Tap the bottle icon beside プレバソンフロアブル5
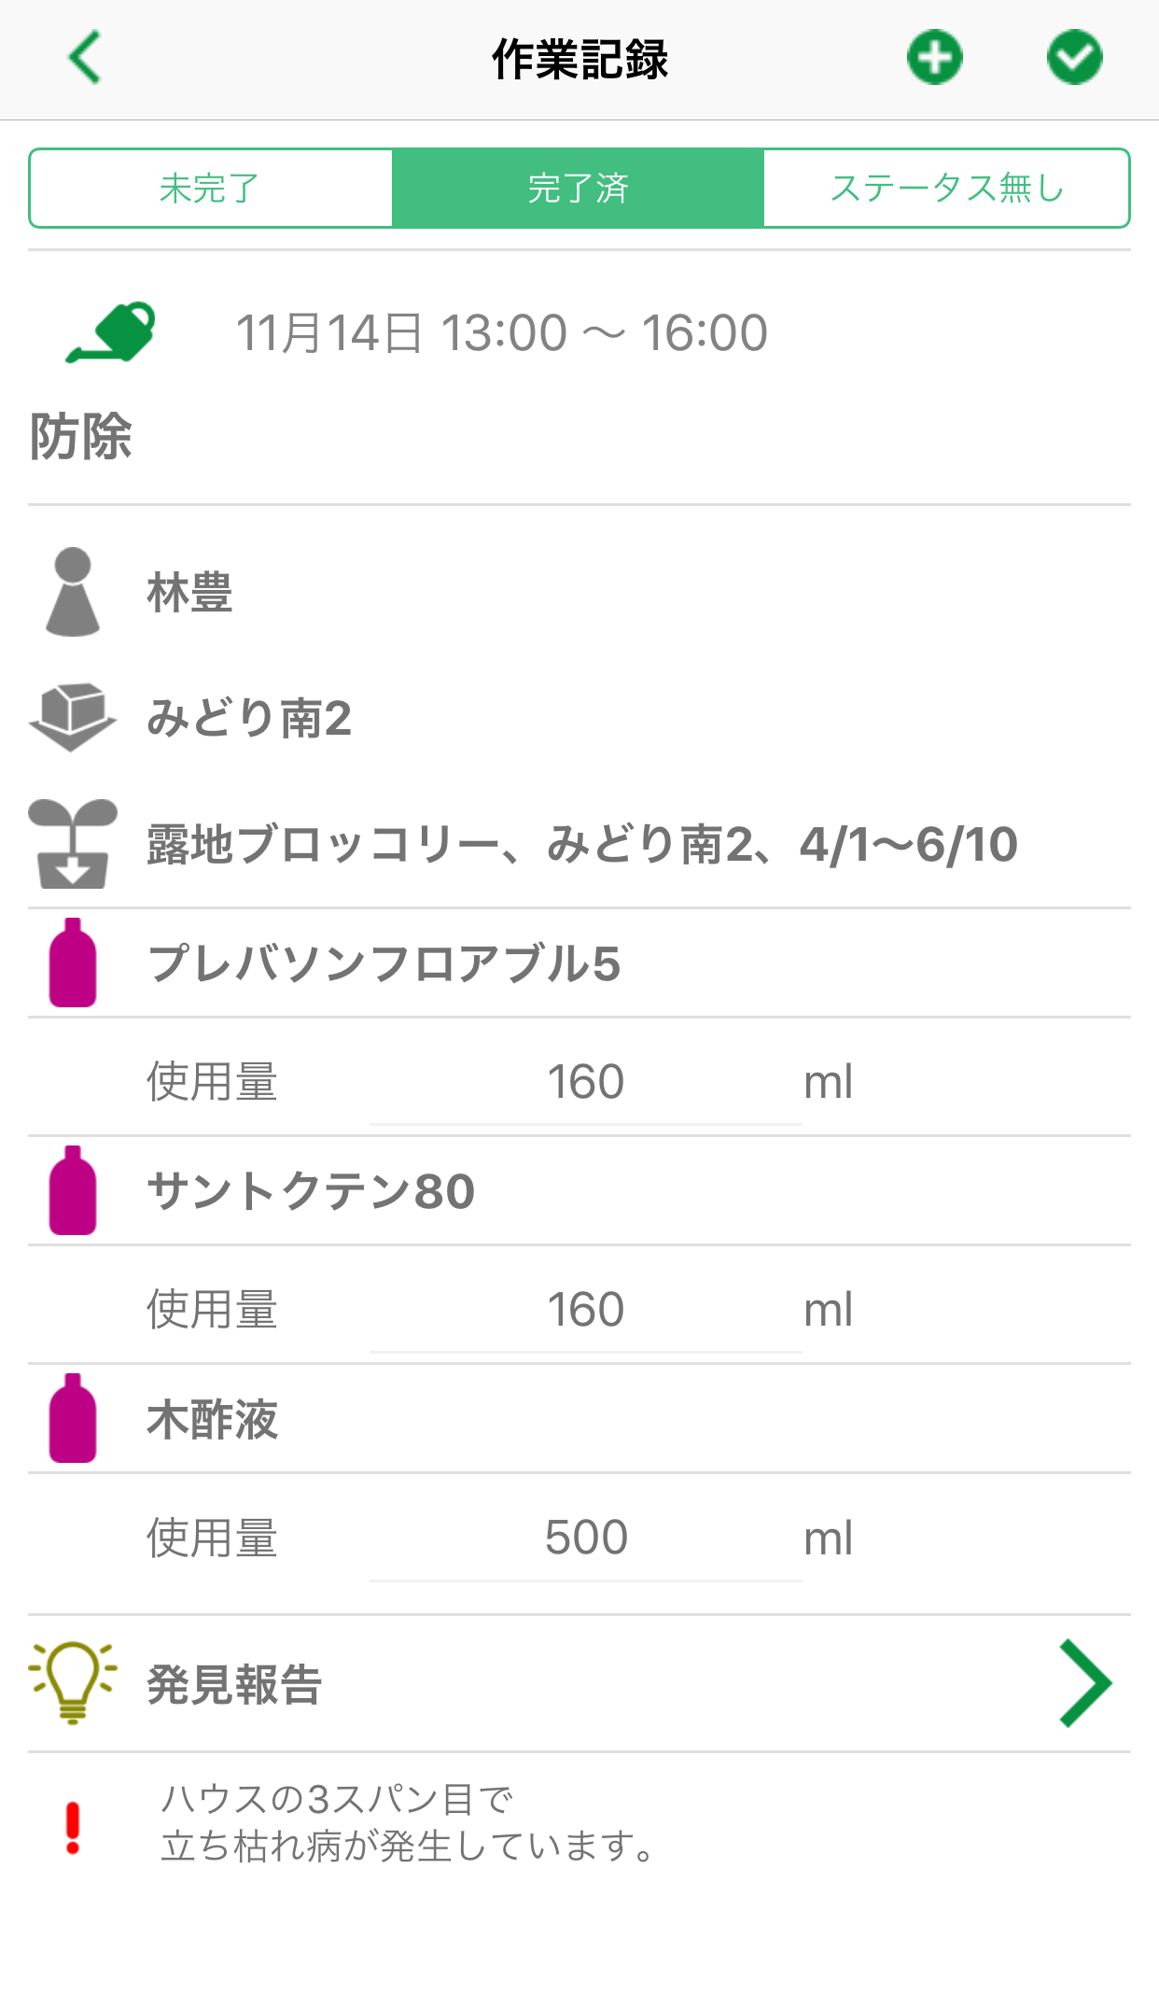The height and width of the screenshot is (1995, 1159). click(x=73, y=962)
